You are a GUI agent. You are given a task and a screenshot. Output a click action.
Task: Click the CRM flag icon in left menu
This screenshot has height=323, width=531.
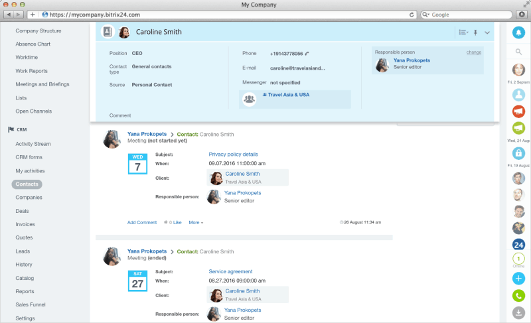pos(11,129)
